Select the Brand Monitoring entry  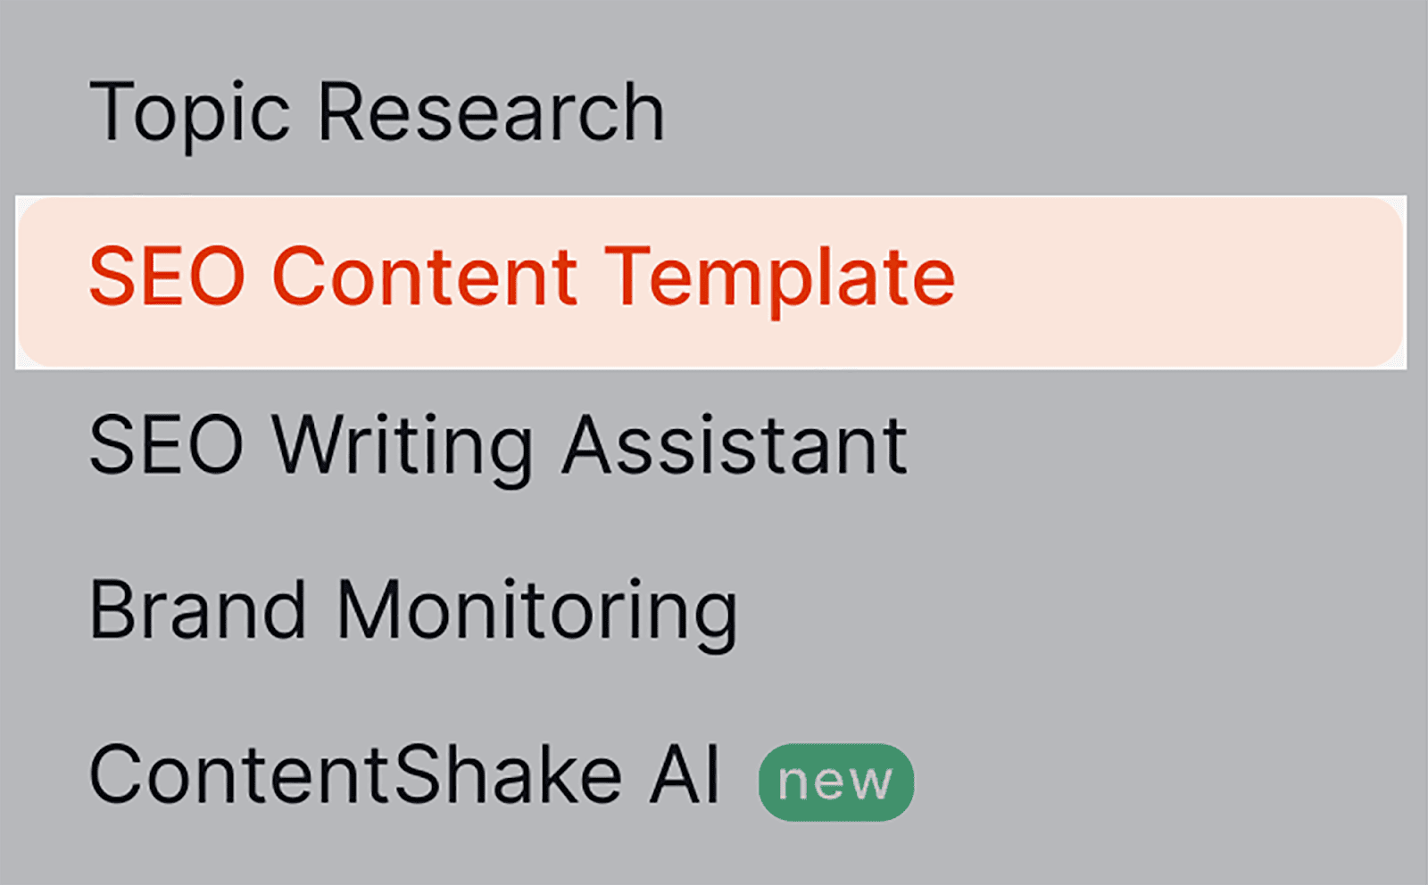[413, 610]
